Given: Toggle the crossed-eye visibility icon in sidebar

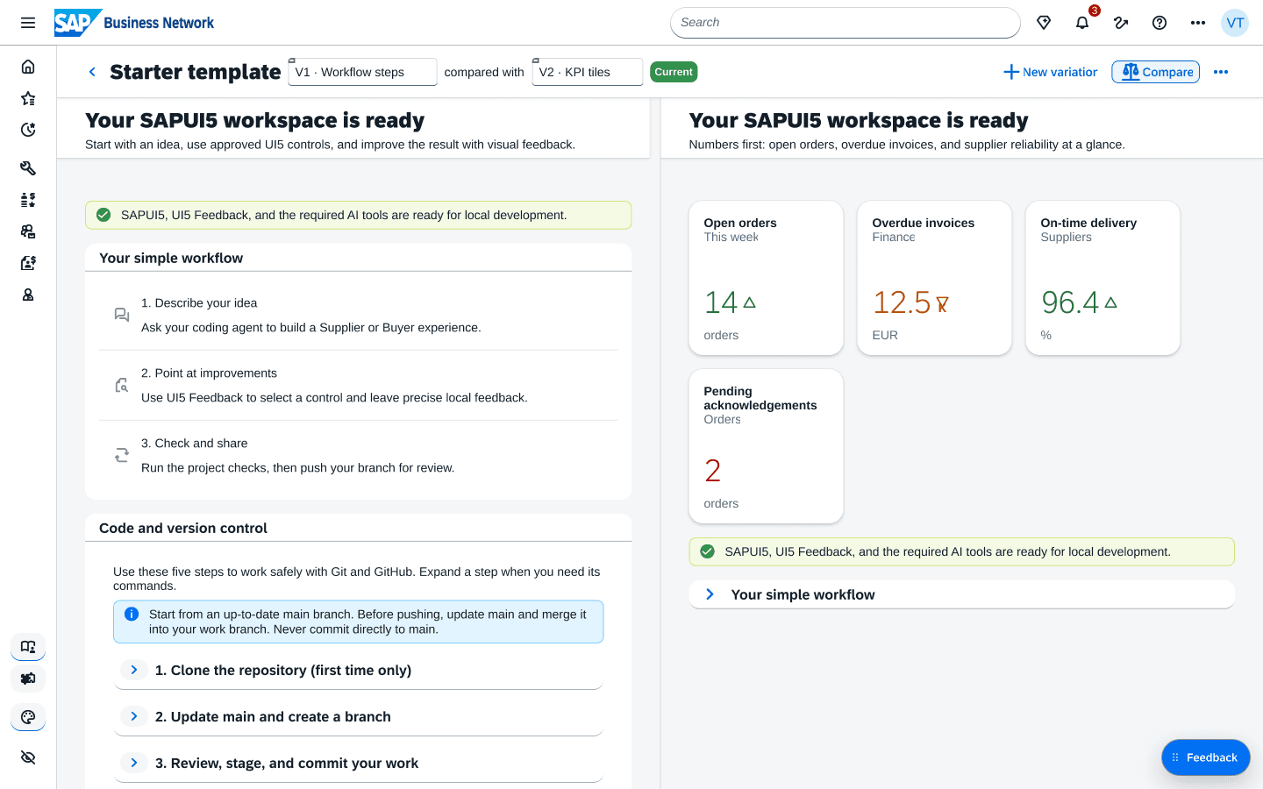Looking at the screenshot, I should [28, 757].
